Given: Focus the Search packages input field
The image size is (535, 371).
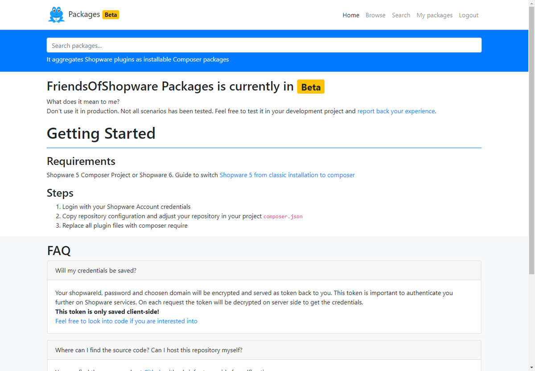Looking at the screenshot, I should [264, 45].
